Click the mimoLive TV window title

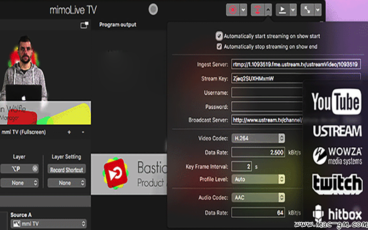(x=73, y=10)
